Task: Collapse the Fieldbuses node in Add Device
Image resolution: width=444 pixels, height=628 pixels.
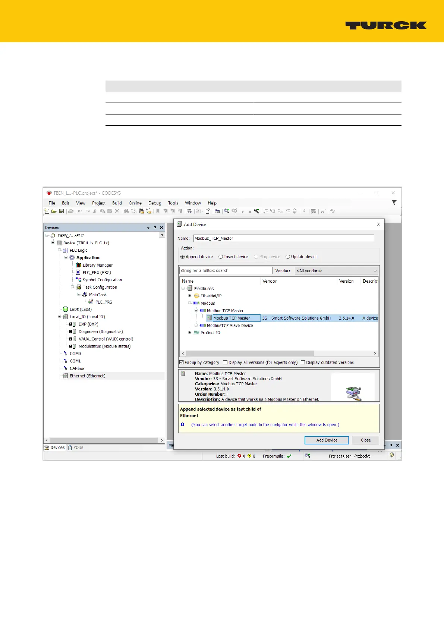Action: pyautogui.click(x=183, y=288)
